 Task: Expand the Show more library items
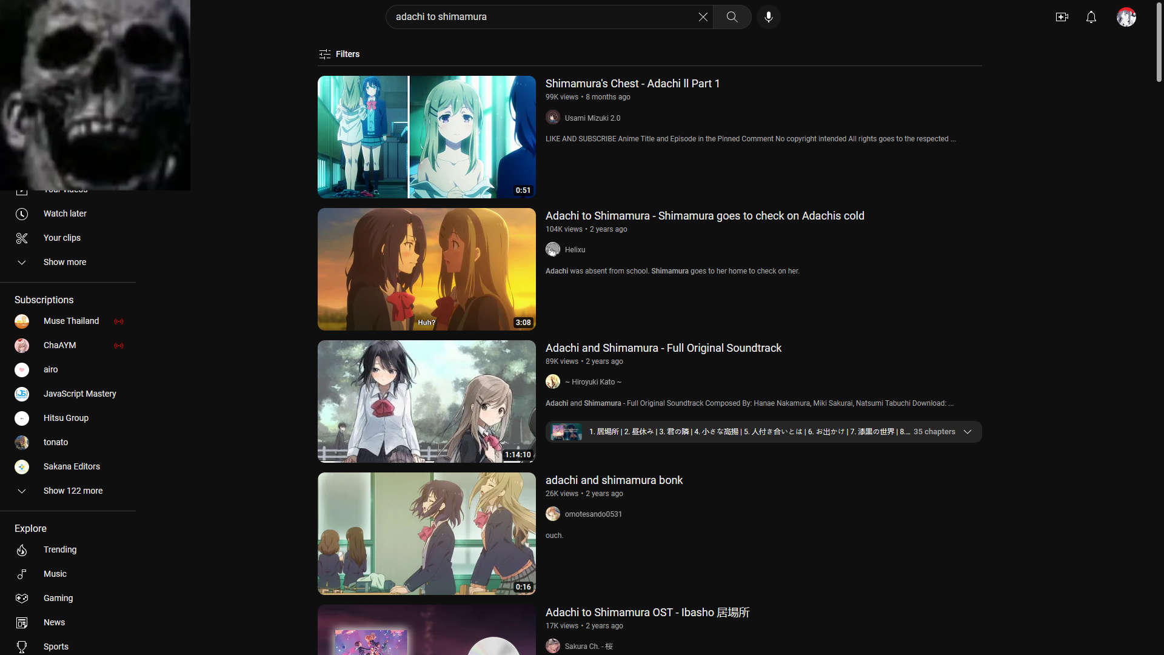pyautogui.click(x=64, y=262)
